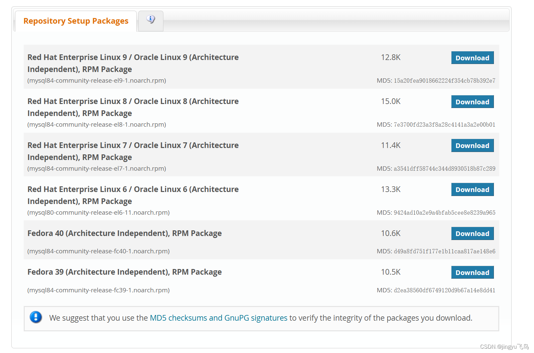Click the blue exclamation notice icon
This screenshot has height=353, width=534.
coord(36,317)
